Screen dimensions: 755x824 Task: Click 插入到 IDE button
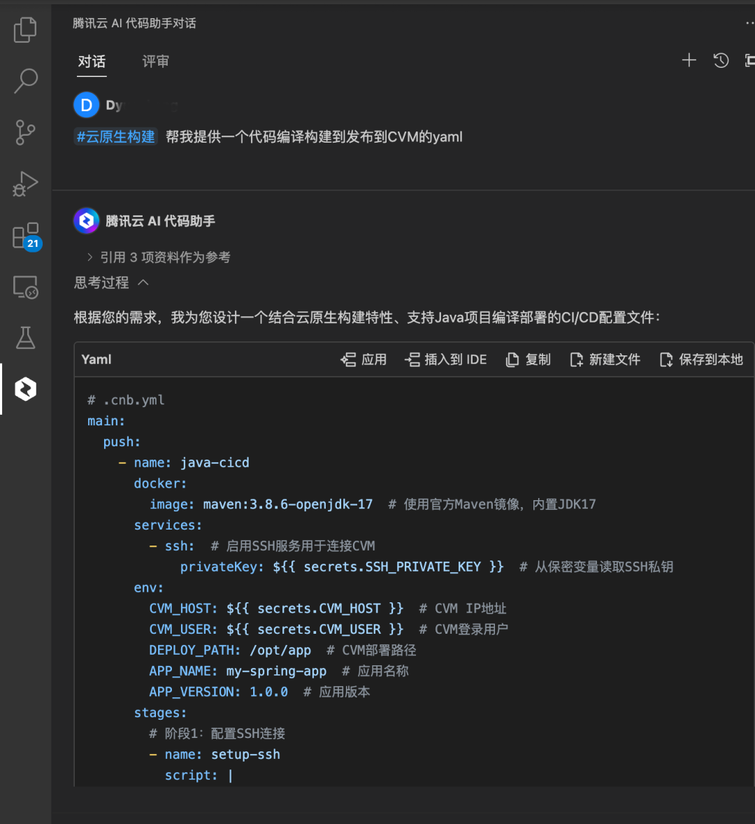pos(445,360)
